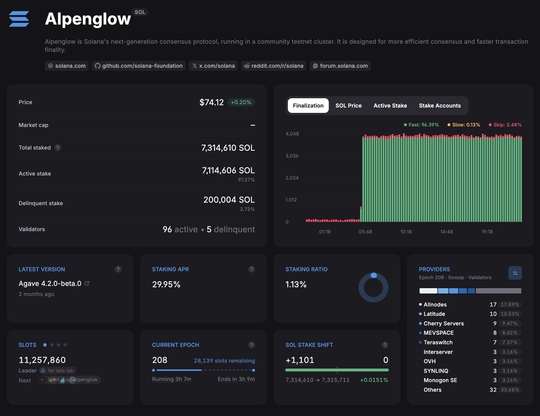
Task: Open the SOL Stake Shift help icon
Action: coord(385,345)
